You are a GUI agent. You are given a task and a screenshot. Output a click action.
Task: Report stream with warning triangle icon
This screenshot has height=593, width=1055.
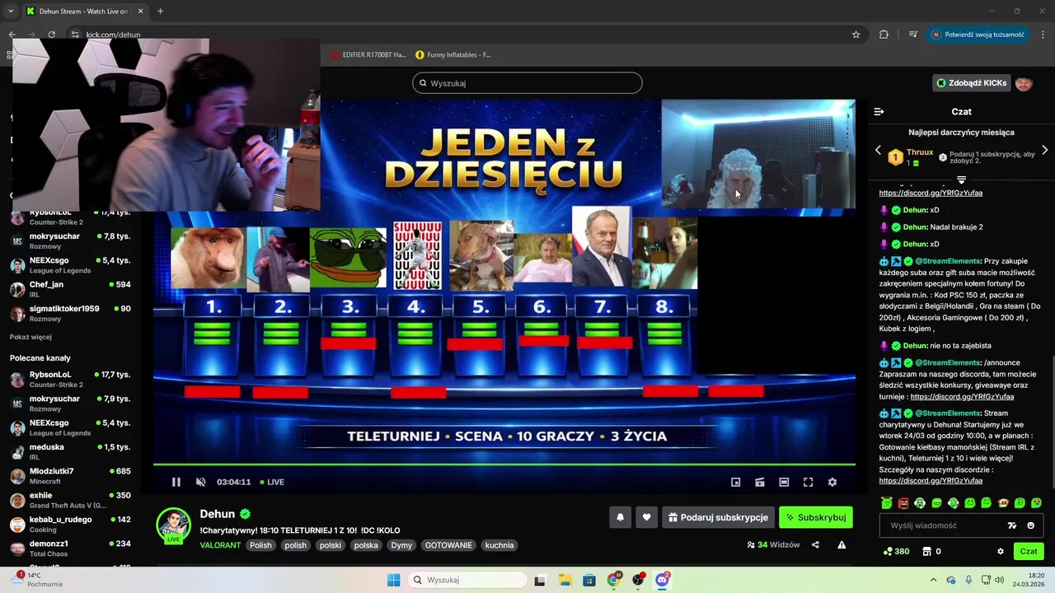[842, 544]
